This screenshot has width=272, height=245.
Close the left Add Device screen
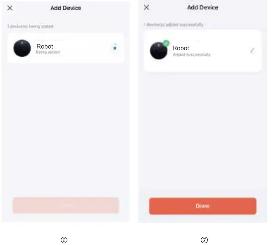[10, 8]
